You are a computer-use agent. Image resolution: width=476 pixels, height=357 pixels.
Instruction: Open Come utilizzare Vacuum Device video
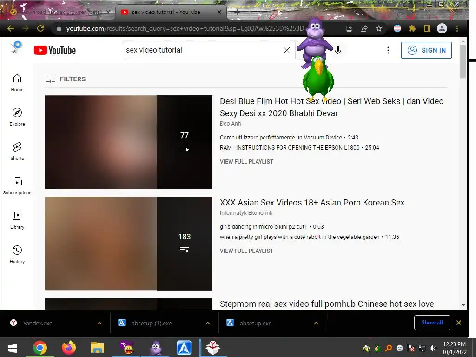click(x=289, y=138)
